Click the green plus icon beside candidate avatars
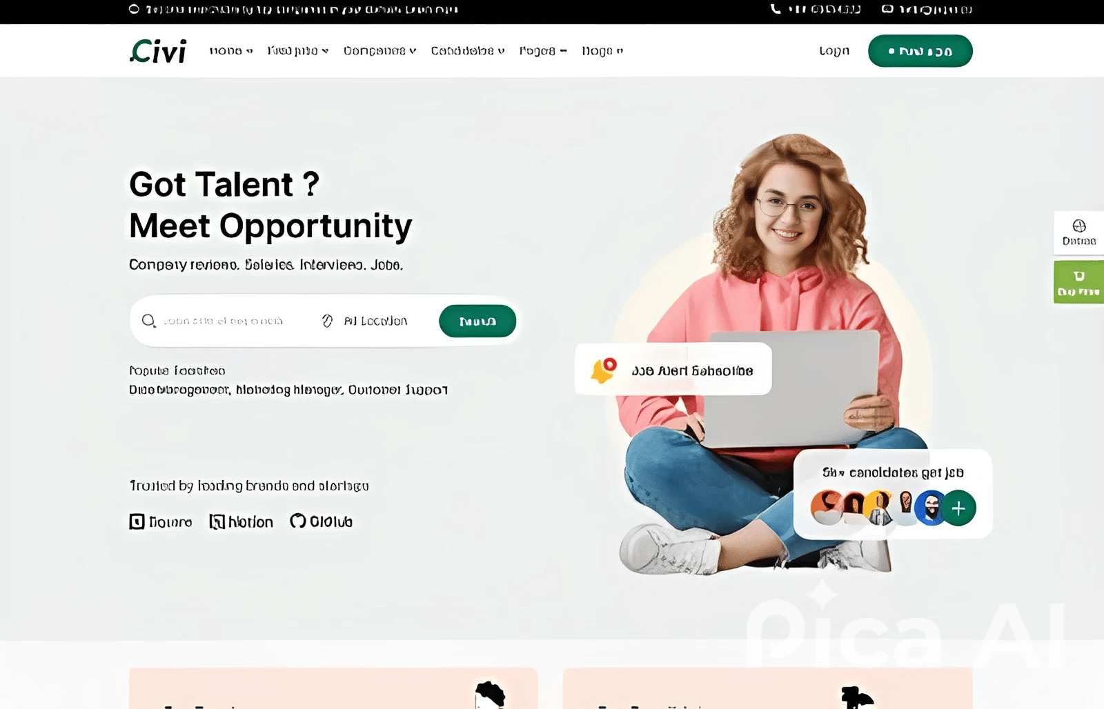 click(958, 508)
